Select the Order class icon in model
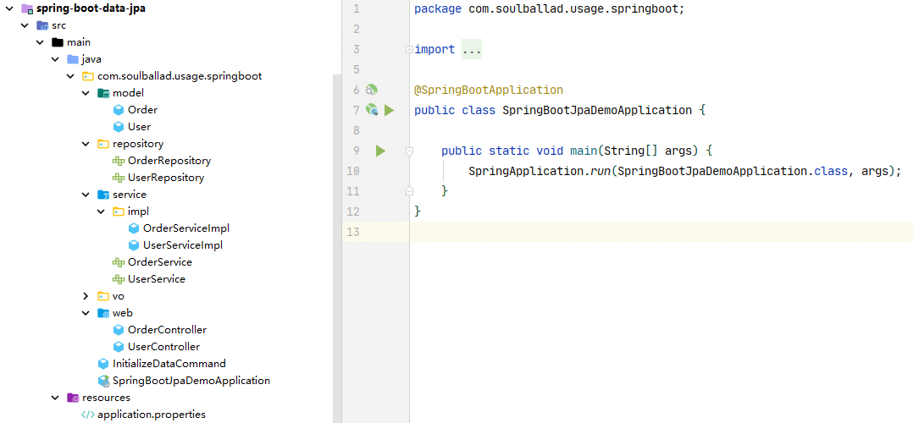Viewport: 913px width, 423px height. point(119,110)
